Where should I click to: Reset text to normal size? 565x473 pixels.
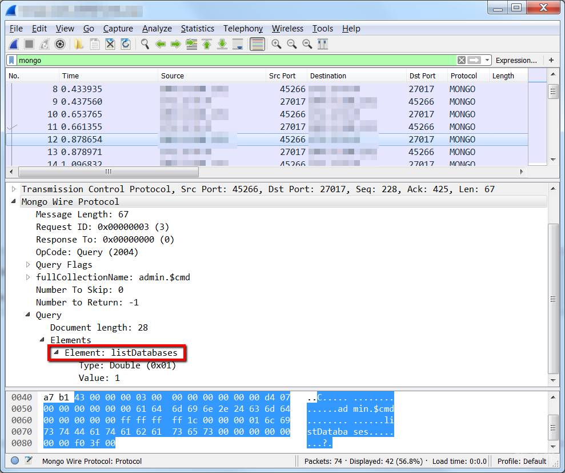[x=307, y=45]
